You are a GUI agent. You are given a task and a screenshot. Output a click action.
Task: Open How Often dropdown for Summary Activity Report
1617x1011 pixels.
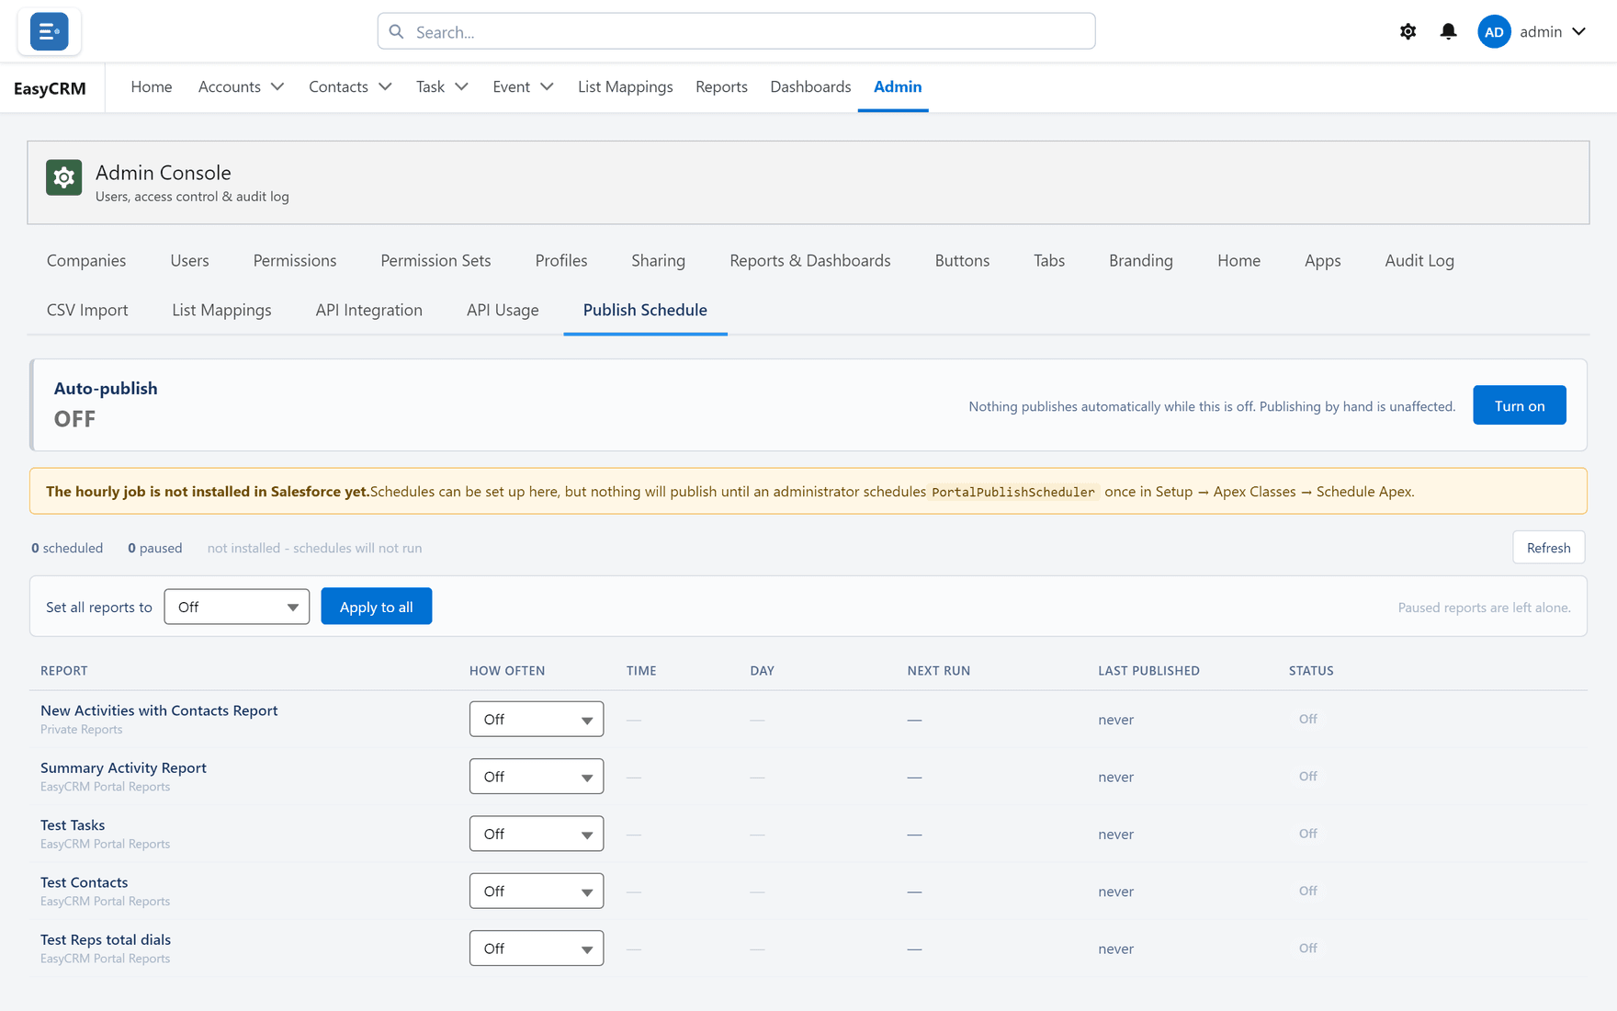pos(537,777)
